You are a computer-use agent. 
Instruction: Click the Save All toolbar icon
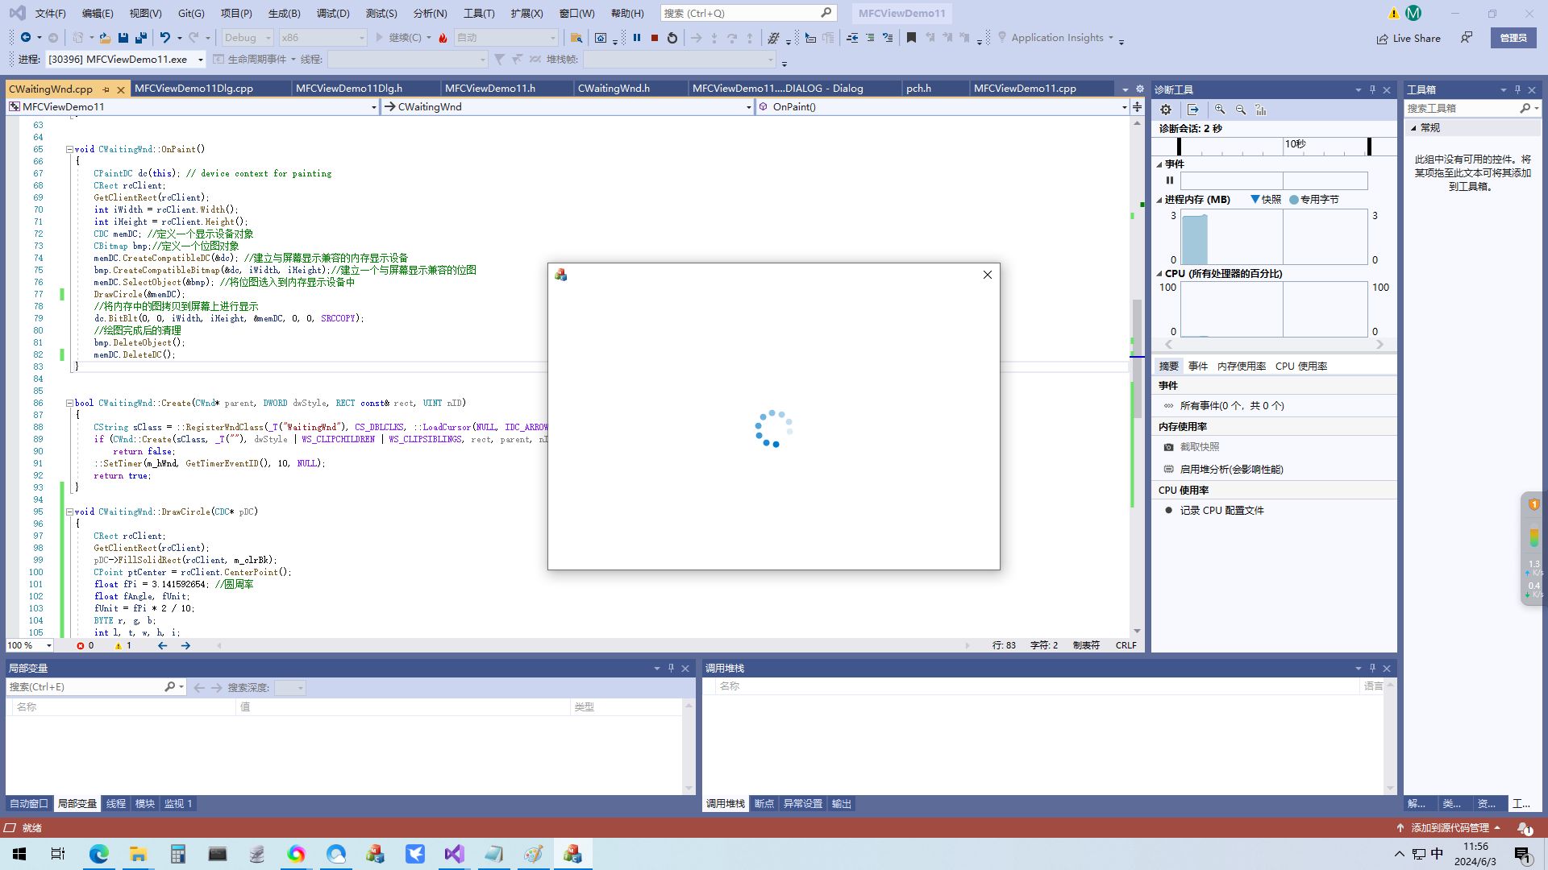point(141,38)
